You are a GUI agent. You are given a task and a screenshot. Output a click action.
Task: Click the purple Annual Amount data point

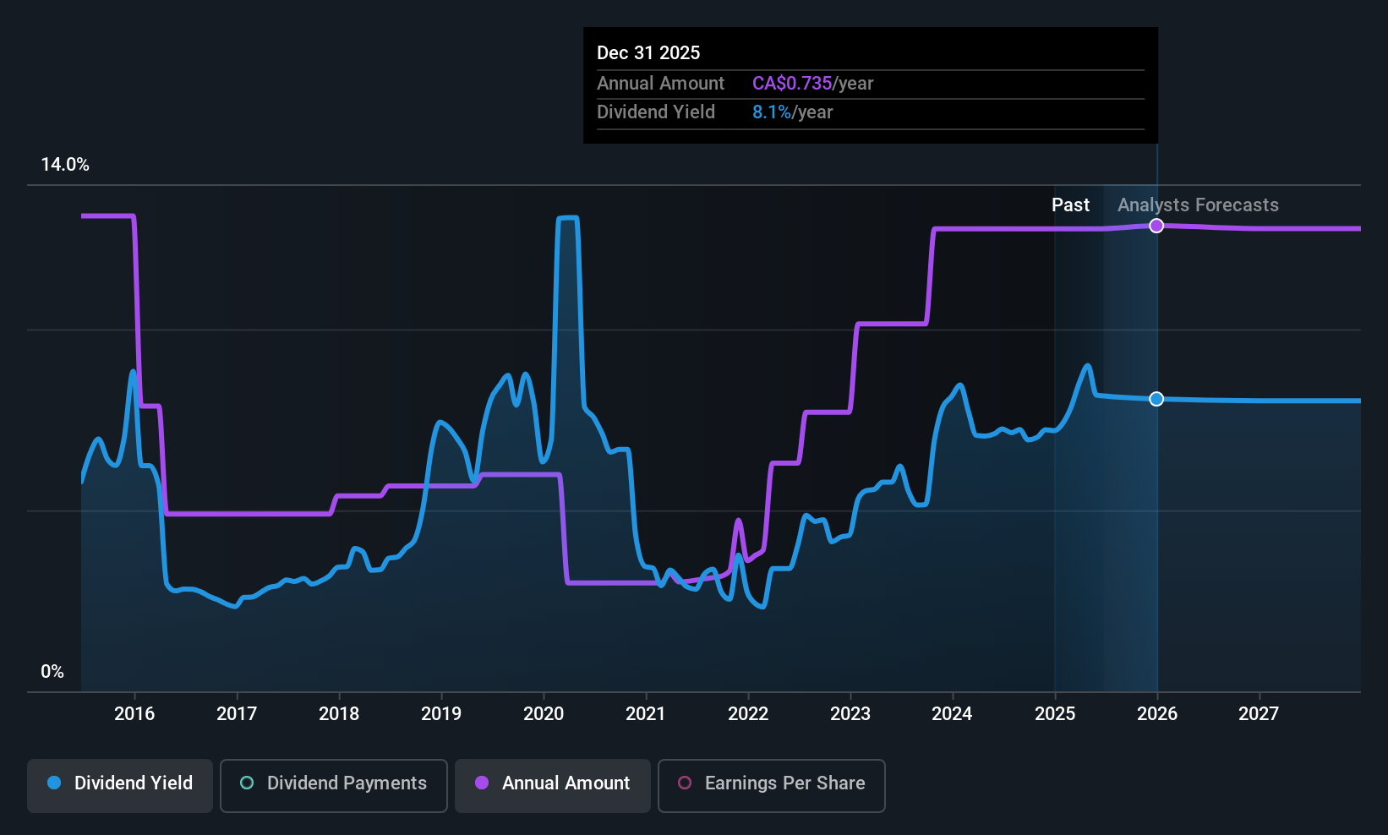pyautogui.click(x=1156, y=226)
